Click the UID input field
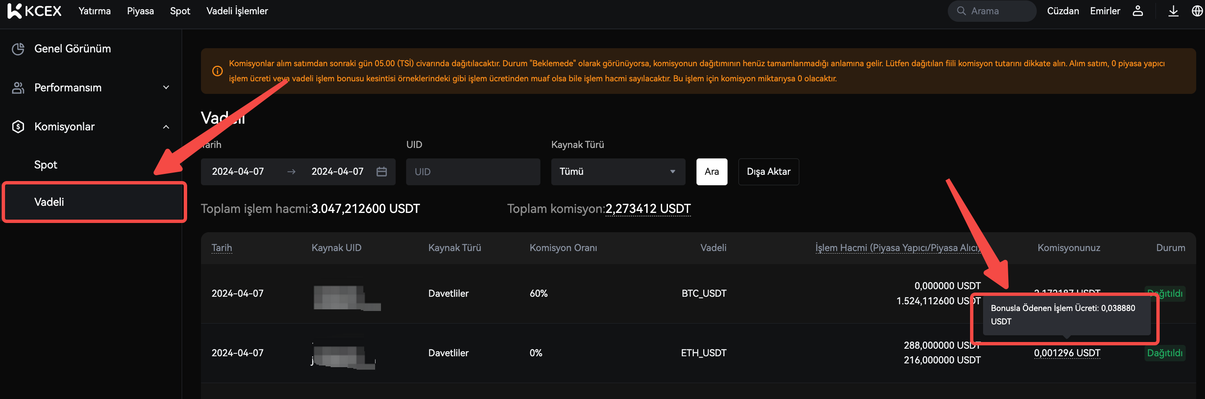The height and width of the screenshot is (399, 1205). click(472, 171)
